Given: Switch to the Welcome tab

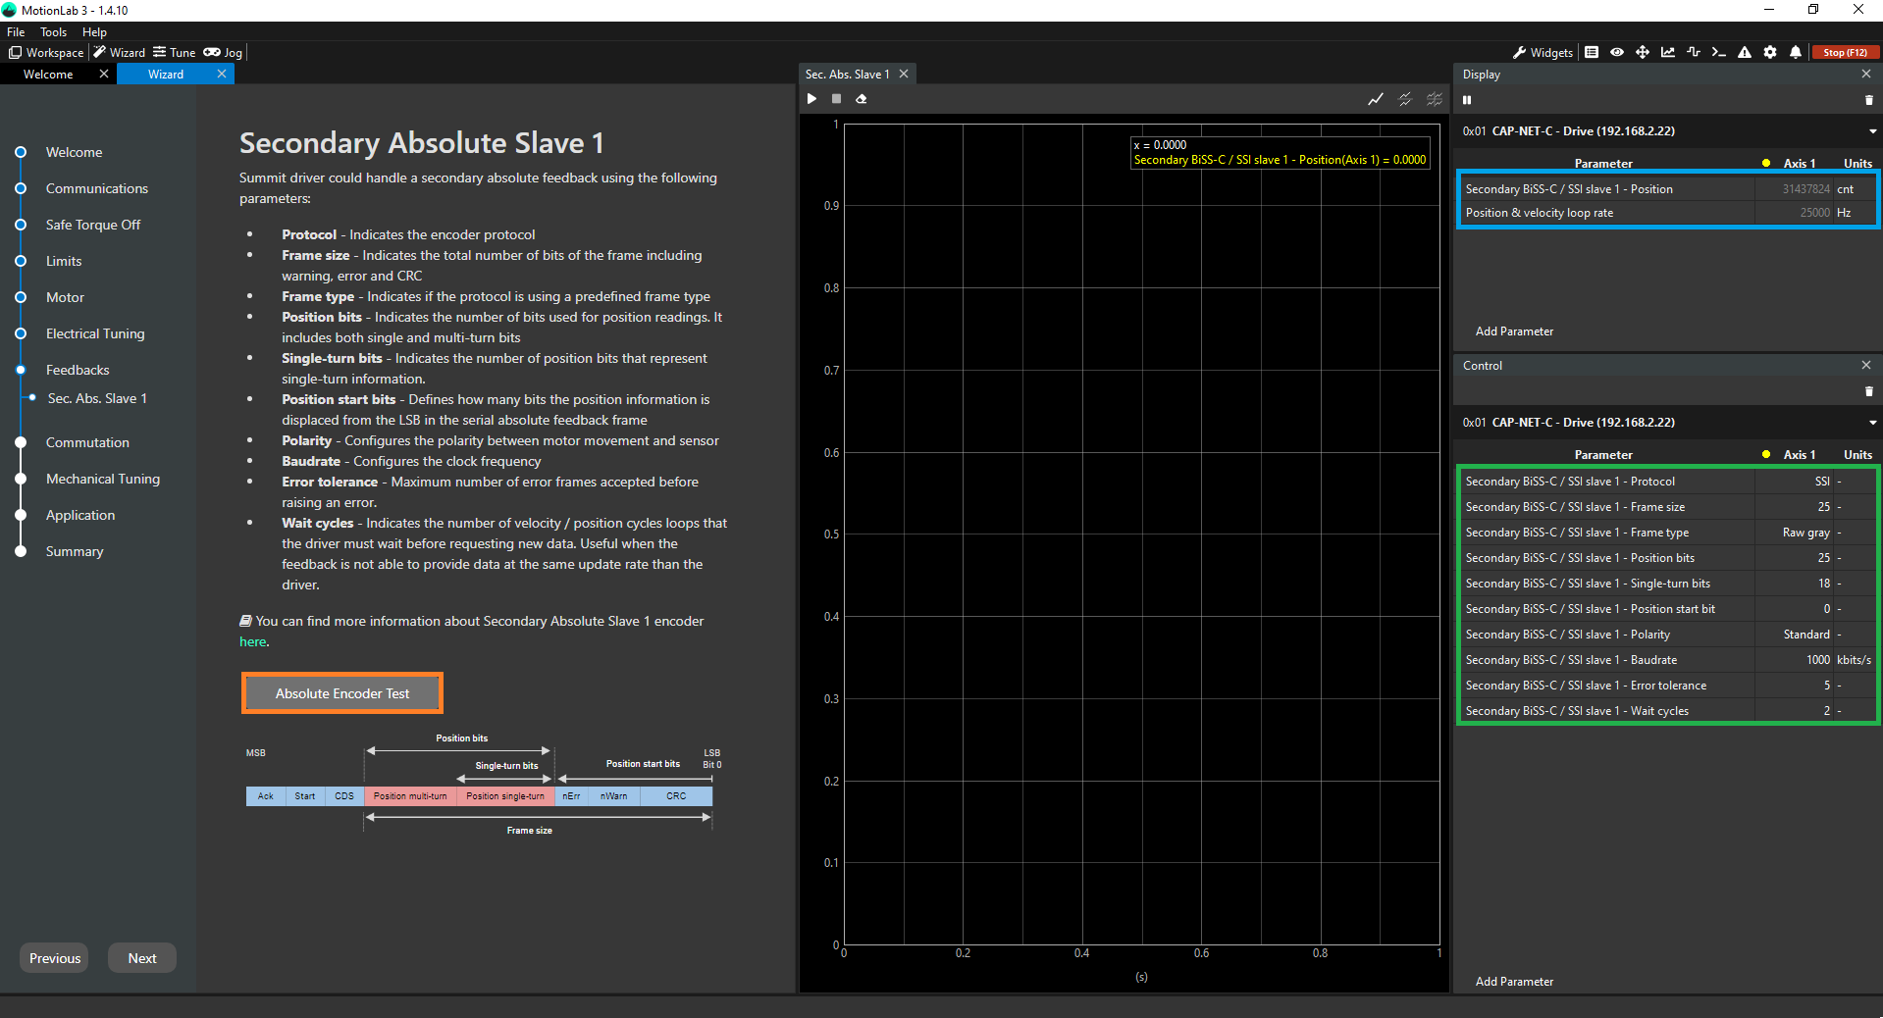Looking at the screenshot, I should click(48, 75).
